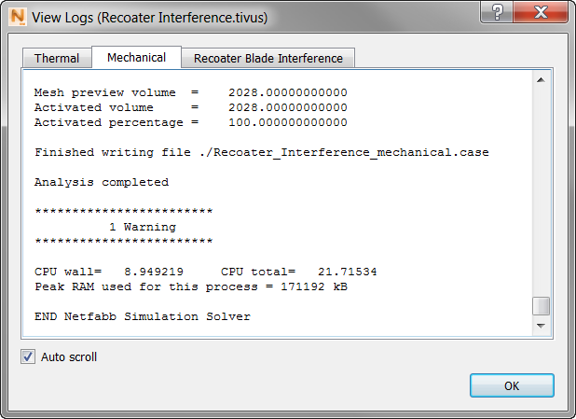Click the scrollbar down arrow
Screen dimensions: 576x419
click(541, 326)
